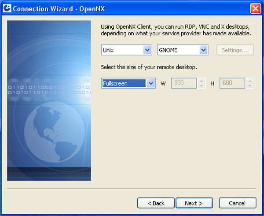Open the Unix session type dropdown
Viewport: 264px width, 216px height.
(x=147, y=50)
